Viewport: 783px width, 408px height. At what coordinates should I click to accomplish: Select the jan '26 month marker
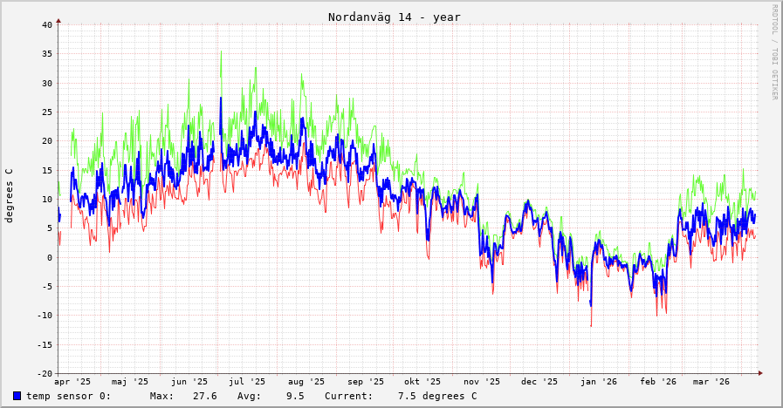[x=599, y=382]
